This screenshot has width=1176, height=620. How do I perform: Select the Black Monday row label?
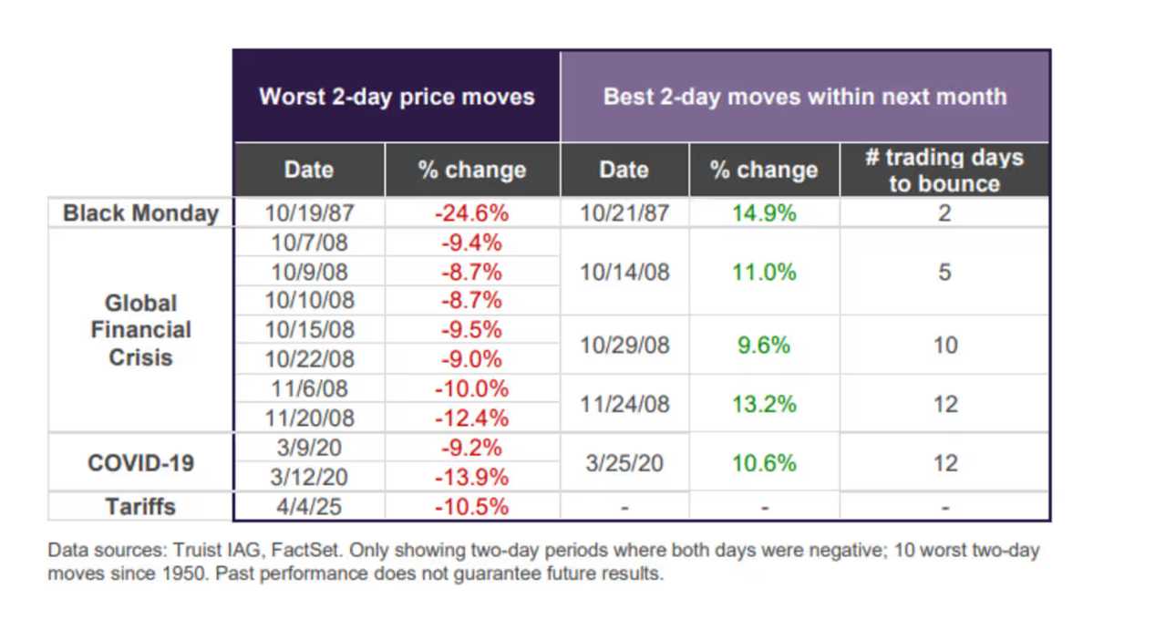click(140, 213)
